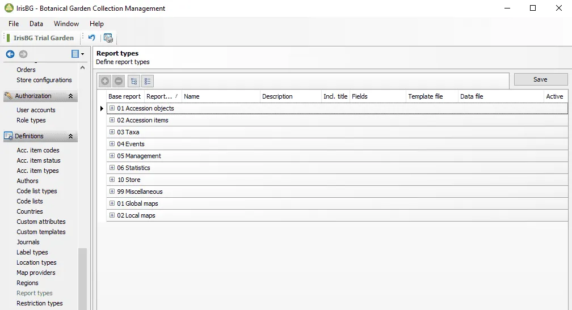This screenshot has height=310, width=572.
Task: Open Code lists in the sidebar
Action: [x=30, y=201]
